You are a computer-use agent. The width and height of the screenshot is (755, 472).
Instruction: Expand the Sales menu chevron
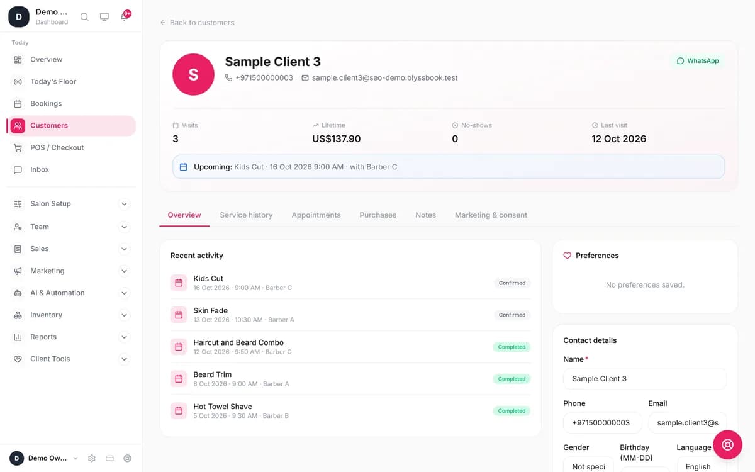coord(124,249)
